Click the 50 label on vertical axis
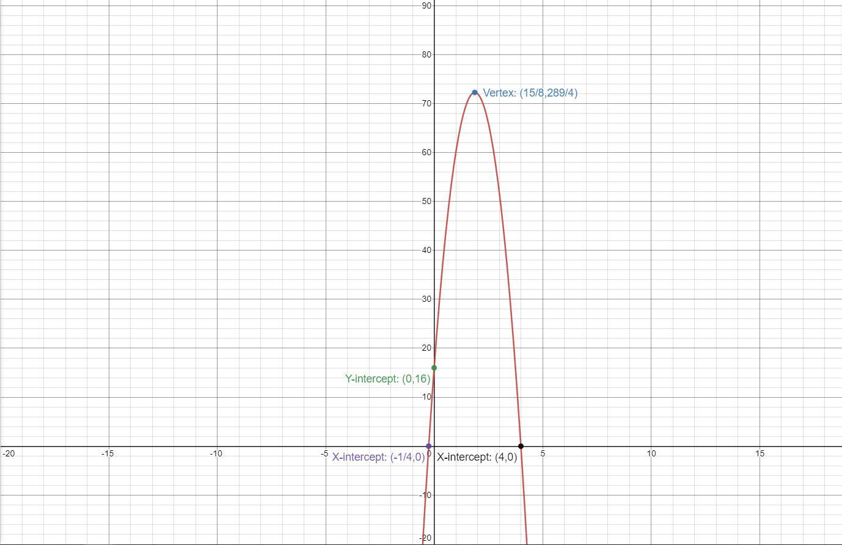Image resolution: width=842 pixels, height=545 pixels. pyautogui.click(x=426, y=201)
